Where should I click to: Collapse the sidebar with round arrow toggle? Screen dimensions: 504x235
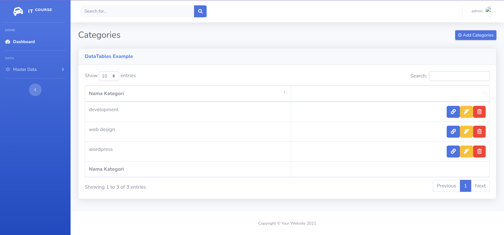[35, 90]
